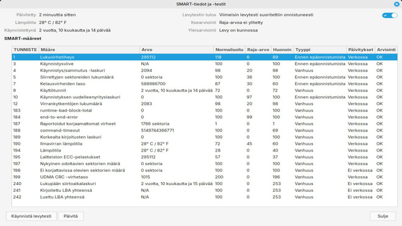Select the Lukuvirhetiheys attribute row
This screenshot has width=402, height=226.
pyautogui.click(x=205, y=57)
